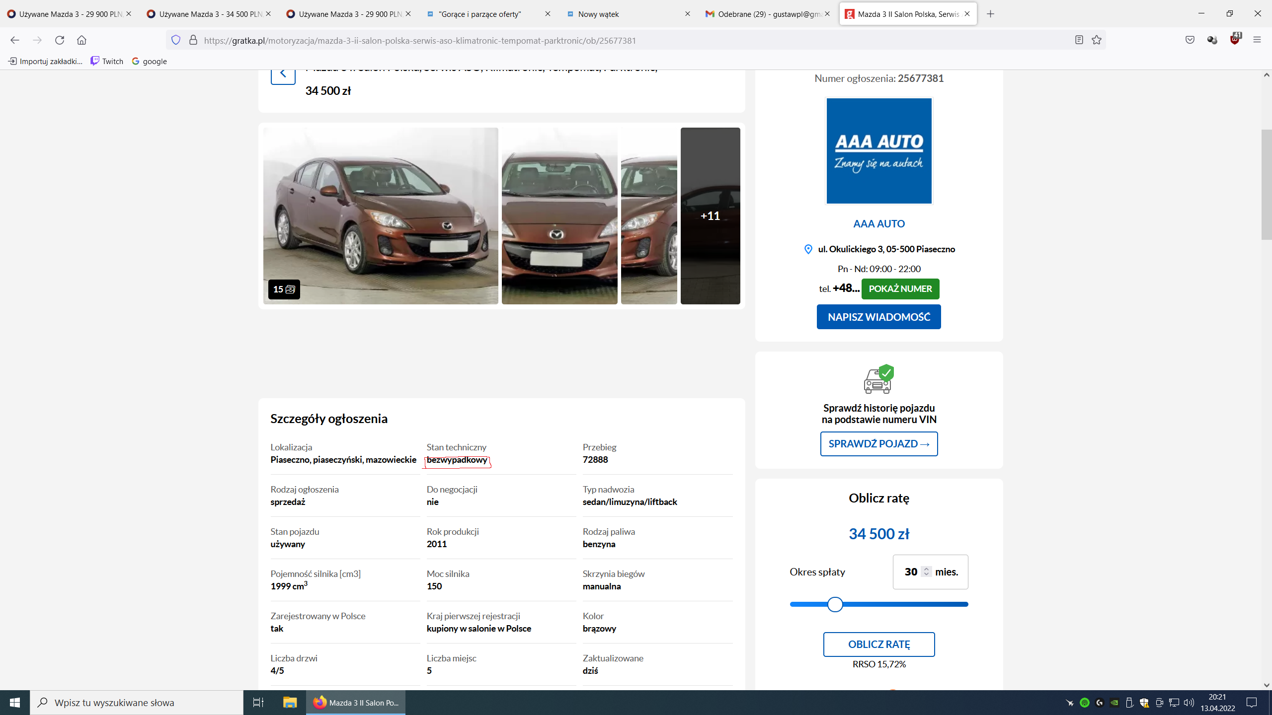The height and width of the screenshot is (715, 1272).
Task: Open Windows File Explorer from taskbar
Action: tap(290, 703)
